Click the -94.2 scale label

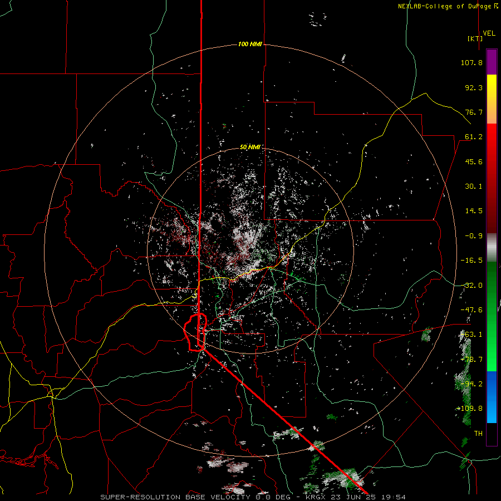pyautogui.click(x=471, y=384)
